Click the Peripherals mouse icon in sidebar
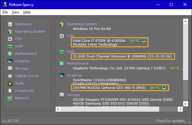 tap(10, 91)
